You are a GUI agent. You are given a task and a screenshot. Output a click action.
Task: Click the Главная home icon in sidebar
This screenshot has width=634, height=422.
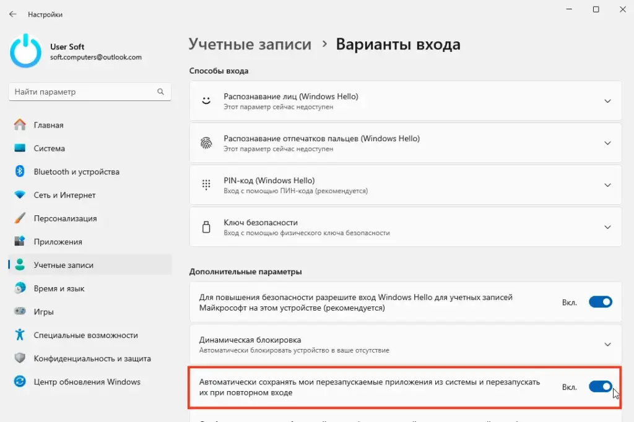20,125
